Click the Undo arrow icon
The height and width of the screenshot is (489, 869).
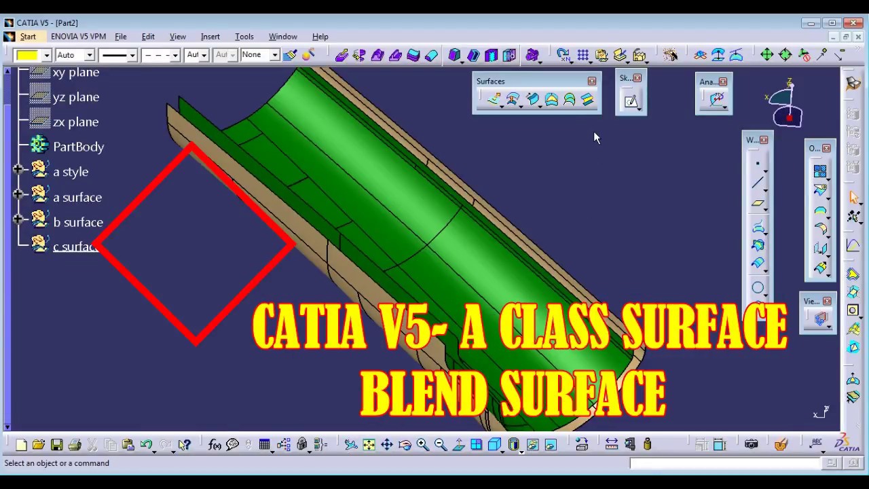coord(146,445)
